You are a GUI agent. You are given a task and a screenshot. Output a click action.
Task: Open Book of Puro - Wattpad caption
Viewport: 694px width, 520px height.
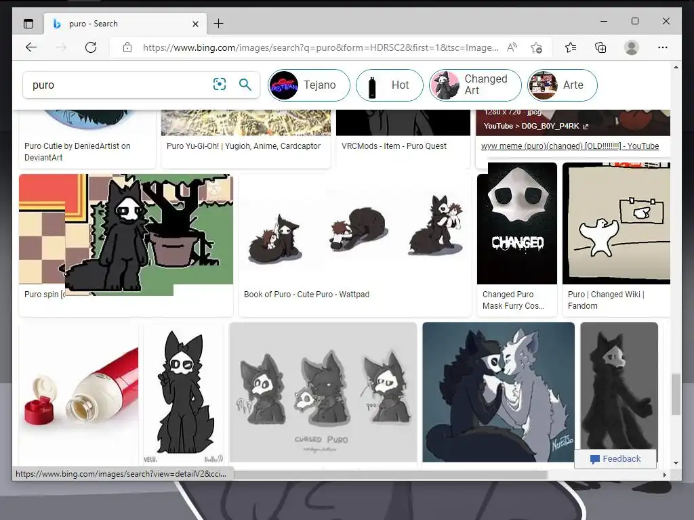click(306, 294)
